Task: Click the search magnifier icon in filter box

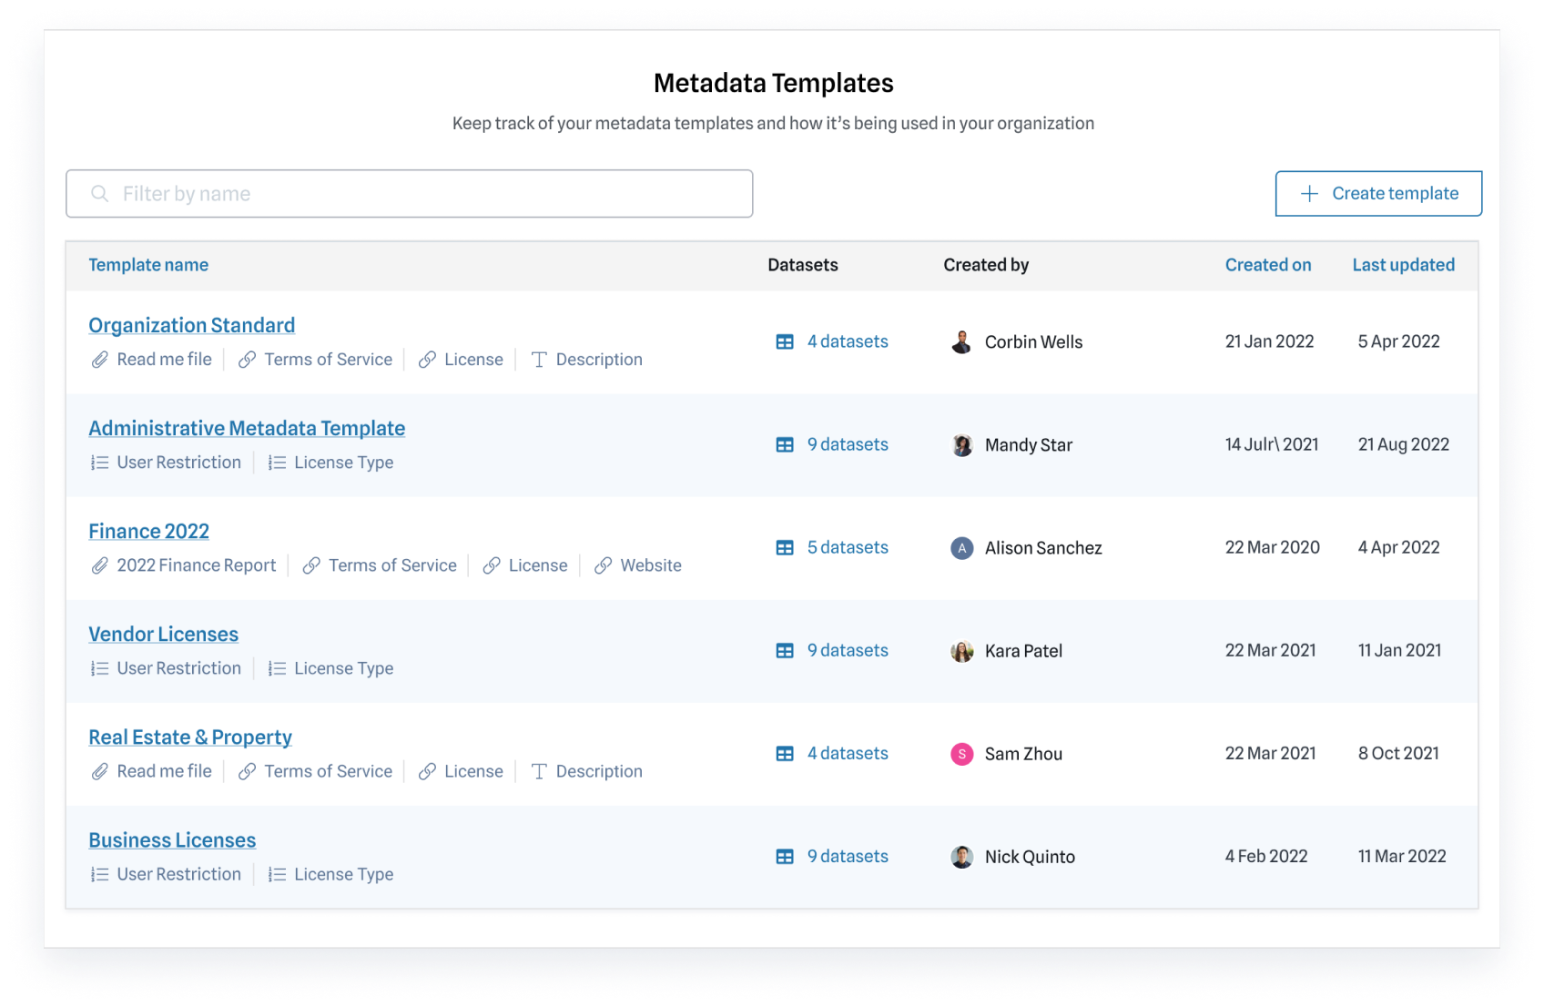Action: (x=100, y=194)
